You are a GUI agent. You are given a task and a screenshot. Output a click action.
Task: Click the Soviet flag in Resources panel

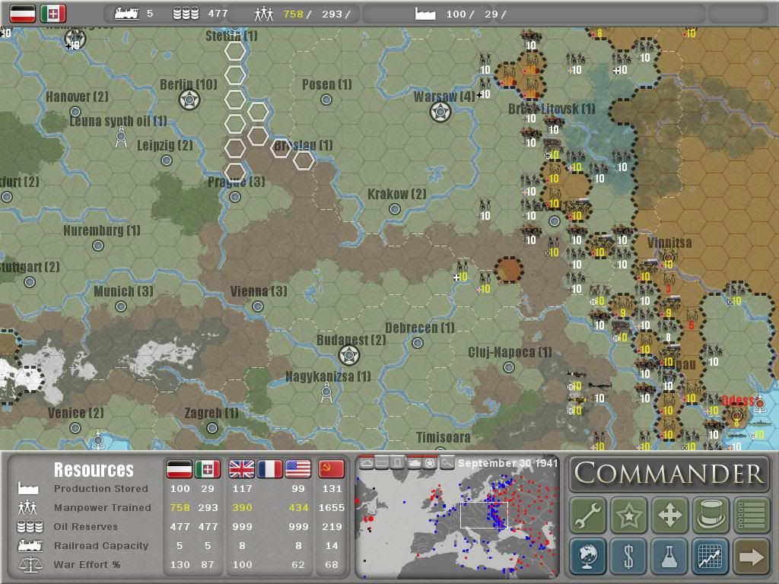[x=331, y=469]
